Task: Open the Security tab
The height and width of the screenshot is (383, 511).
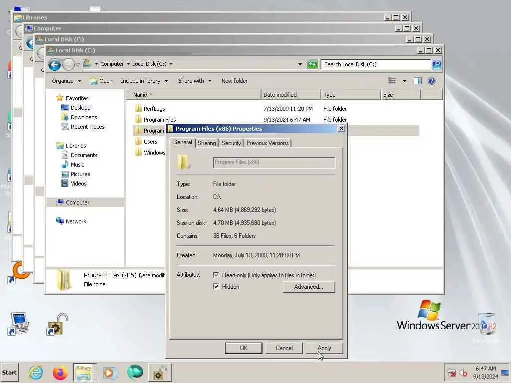Action: pos(231,143)
